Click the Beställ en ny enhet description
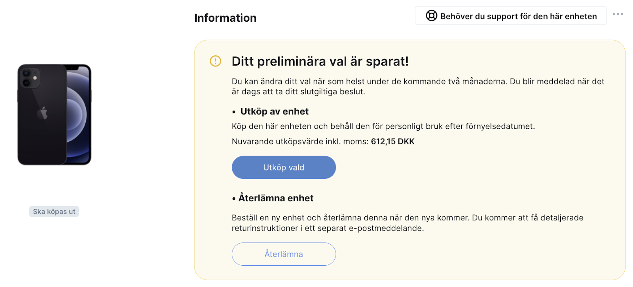 point(407,223)
